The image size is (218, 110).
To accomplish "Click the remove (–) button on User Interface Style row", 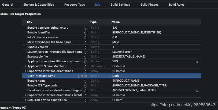I will tap(86, 76).
